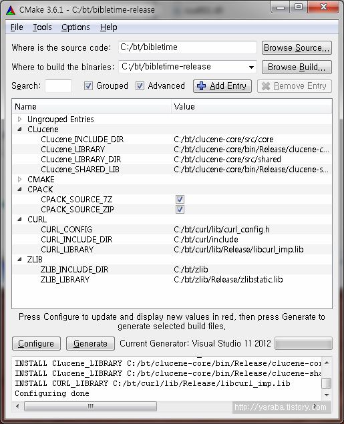This screenshot has height=424, width=344.
Task: Click value C:/bt/clucene-core/src/core
Action: click(x=224, y=140)
